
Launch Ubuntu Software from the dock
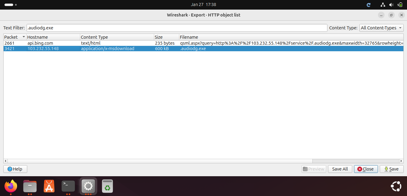click(x=49, y=186)
